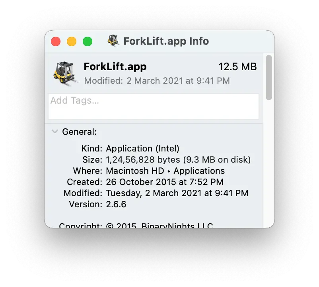The width and height of the screenshot is (319, 287).
Task: Click the ForkLift.app Info window title
Action: coord(166,41)
